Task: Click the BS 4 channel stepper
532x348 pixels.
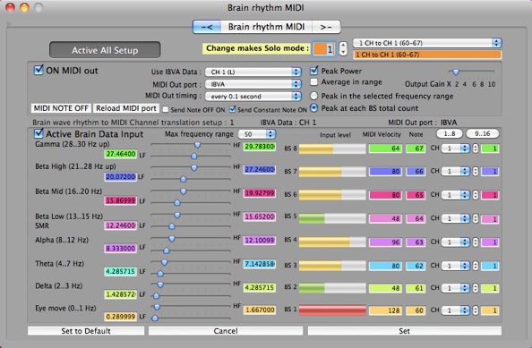Action: pyautogui.click(x=476, y=242)
